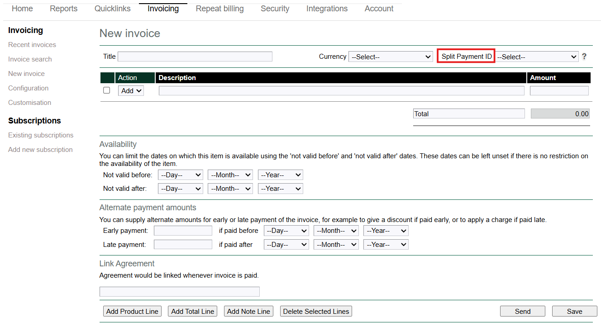This screenshot has width=601, height=331.
Task: Open Day dropdown for early payment
Action: tap(286, 231)
